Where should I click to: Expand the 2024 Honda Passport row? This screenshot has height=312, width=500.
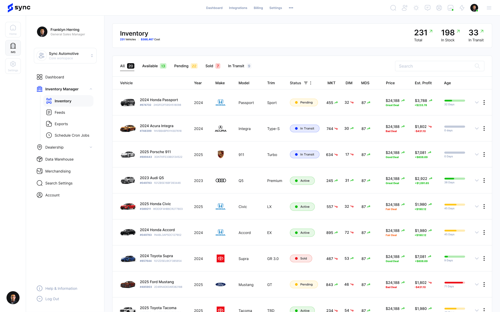[477, 102]
